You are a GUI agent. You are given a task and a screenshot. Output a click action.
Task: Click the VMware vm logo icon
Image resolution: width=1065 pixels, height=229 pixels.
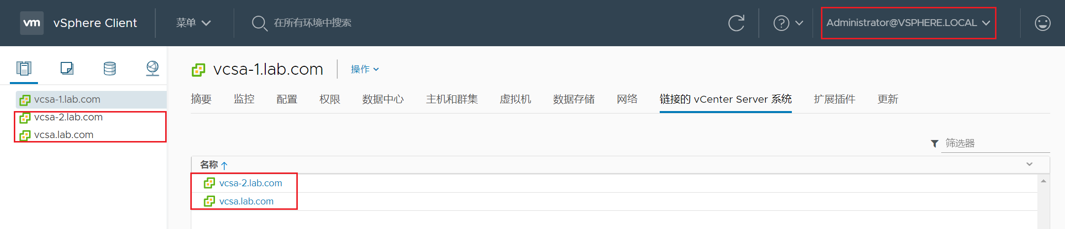coord(32,23)
